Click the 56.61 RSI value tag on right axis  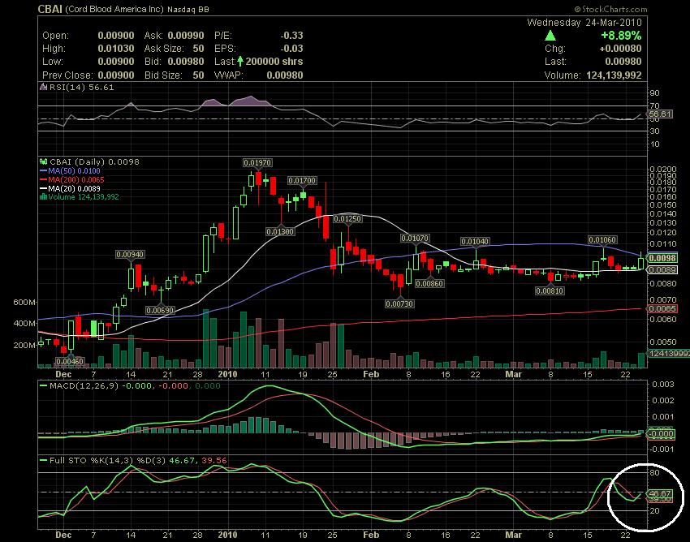660,114
